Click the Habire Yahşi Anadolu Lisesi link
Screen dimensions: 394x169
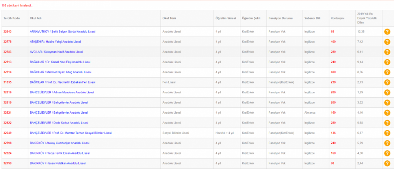pos(56,42)
